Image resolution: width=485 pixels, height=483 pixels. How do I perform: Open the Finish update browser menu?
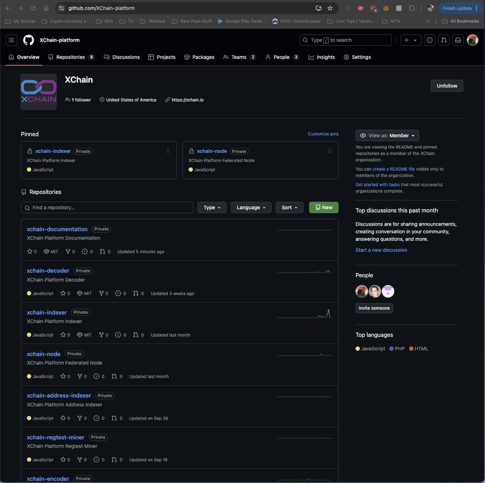(460, 8)
